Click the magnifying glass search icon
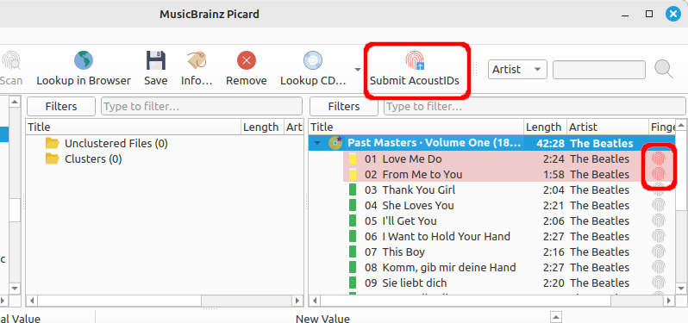Screen dimensions: 688x323 (x=664, y=69)
